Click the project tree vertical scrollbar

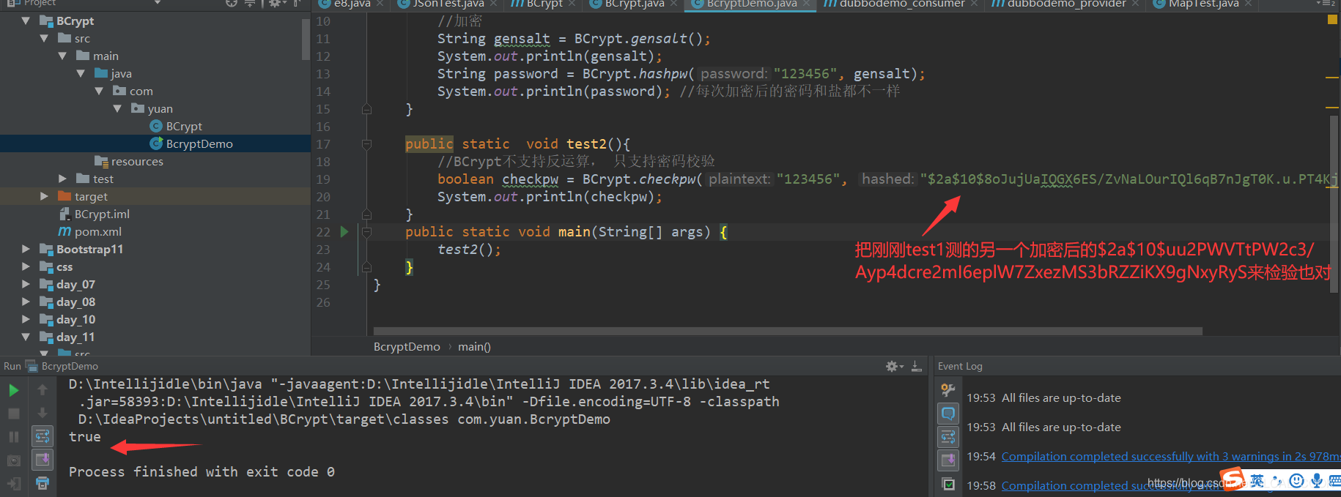tap(306, 39)
